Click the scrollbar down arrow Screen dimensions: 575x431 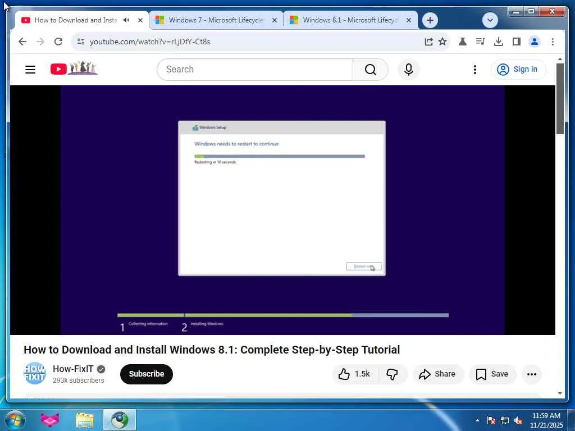click(x=560, y=393)
